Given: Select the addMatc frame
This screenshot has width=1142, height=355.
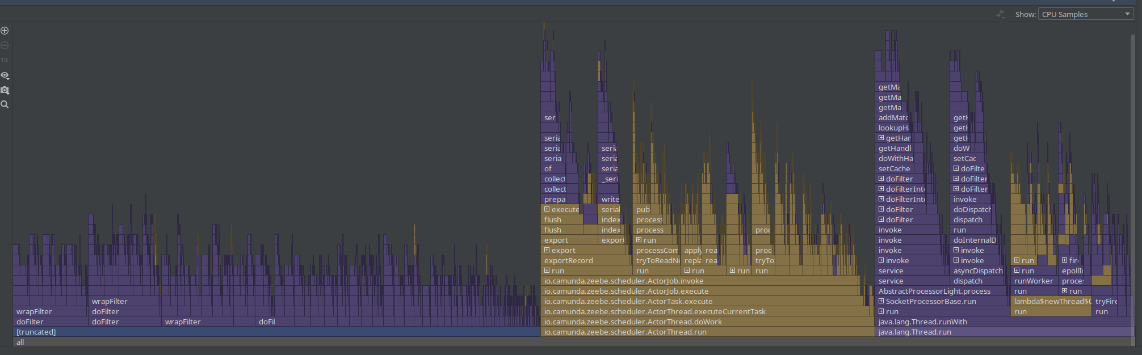Looking at the screenshot, I should pos(892,117).
